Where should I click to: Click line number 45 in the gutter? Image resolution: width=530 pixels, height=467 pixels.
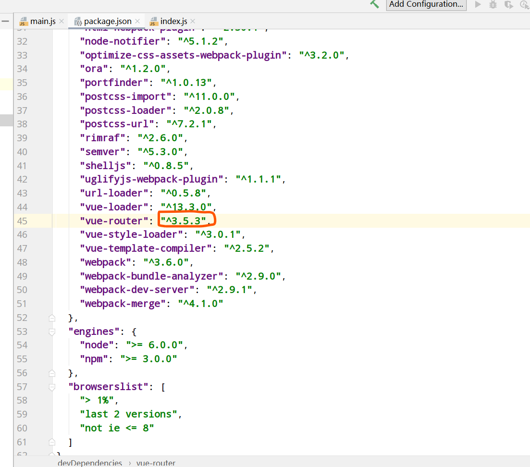22,221
